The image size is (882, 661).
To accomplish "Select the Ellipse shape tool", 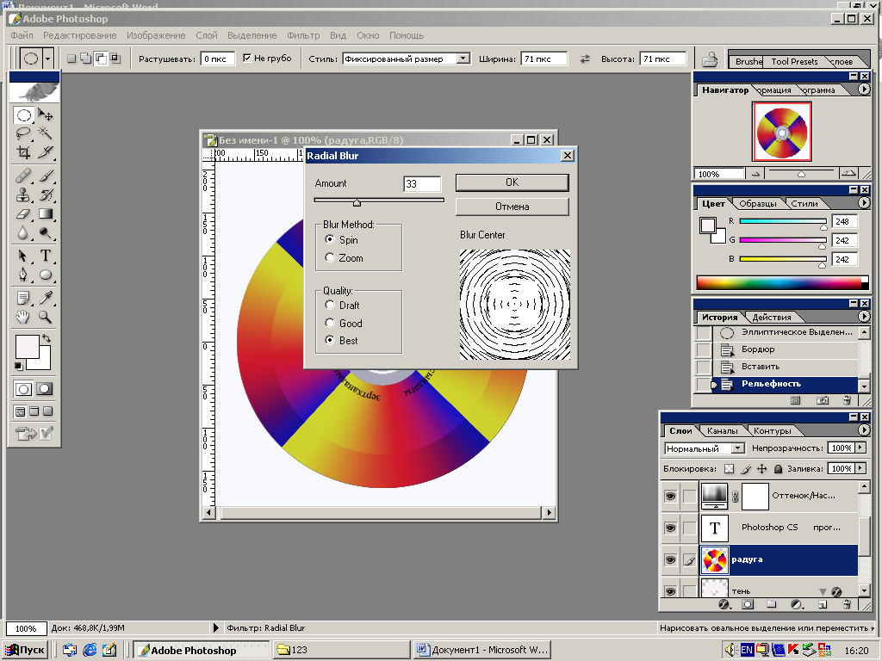I will [x=46, y=275].
